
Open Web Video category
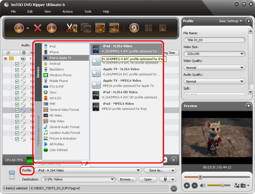click(66, 121)
